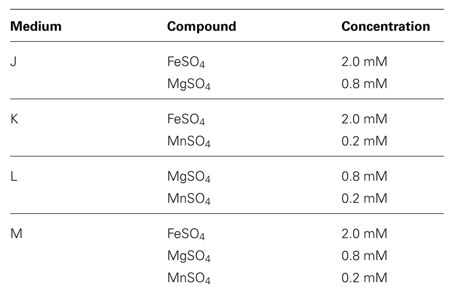
Task: Click the Concentration column header
Action: click(386, 26)
